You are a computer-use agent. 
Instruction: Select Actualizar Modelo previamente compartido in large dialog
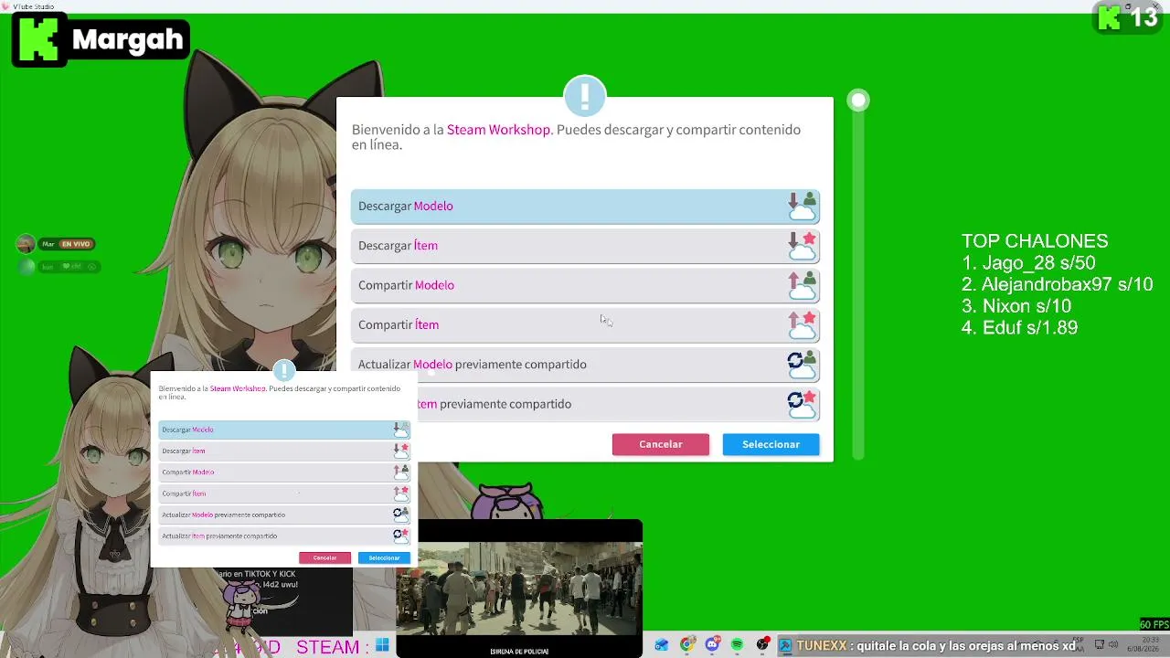pos(585,365)
